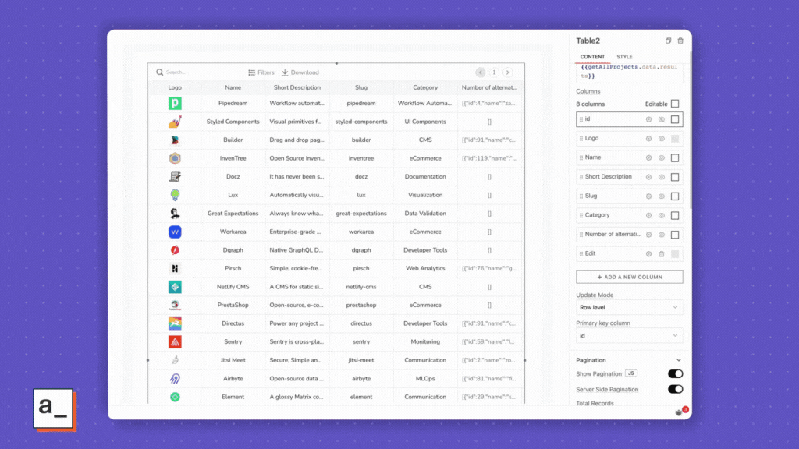Turn off the Show Pagination switch
This screenshot has width=799, height=449.
(x=675, y=374)
